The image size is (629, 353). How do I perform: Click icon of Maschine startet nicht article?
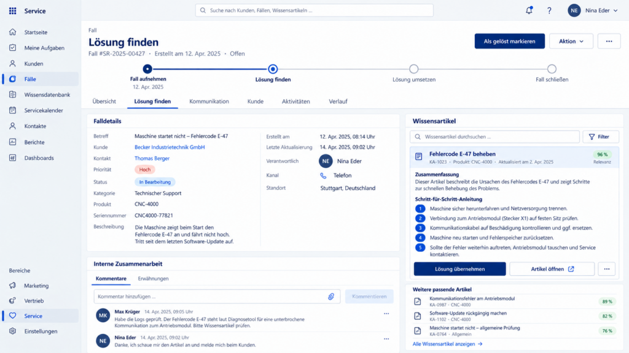click(418, 330)
